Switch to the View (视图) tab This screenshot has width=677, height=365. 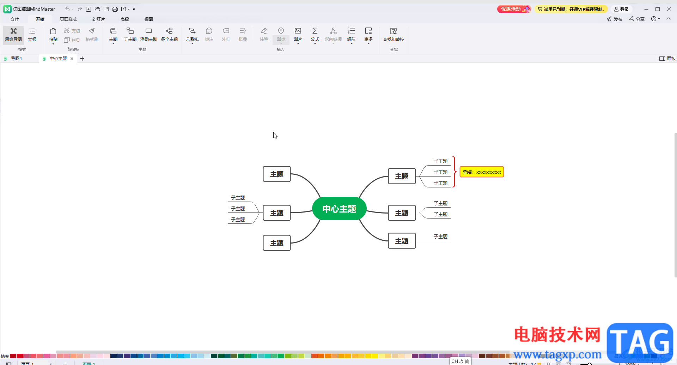149,19
